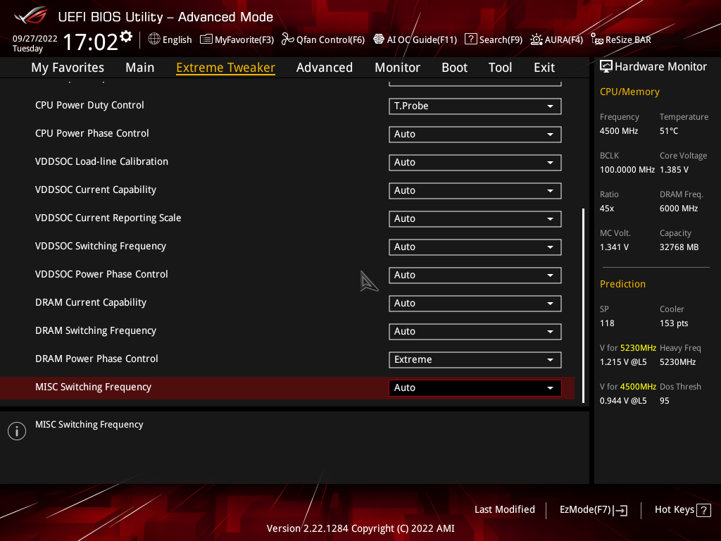The height and width of the screenshot is (541, 721).
Task: Click the English language button
Action: pos(170,39)
